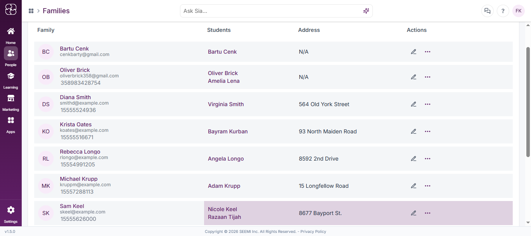Viewport: 531px width, 236px height.
Task: Open the Michael Krupp family name
Action: (79, 179)
